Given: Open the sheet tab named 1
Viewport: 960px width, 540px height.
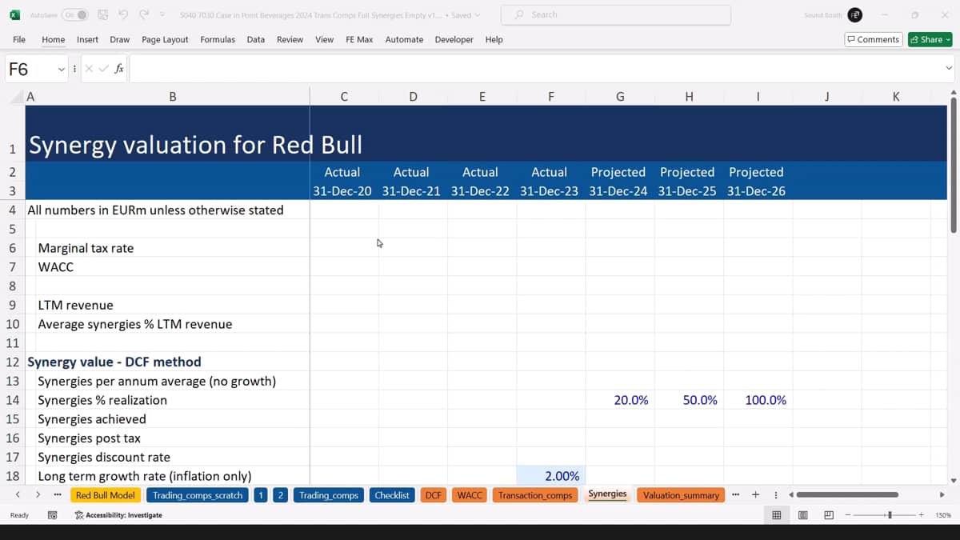Looking at the screenshot, I should (261, 495).
